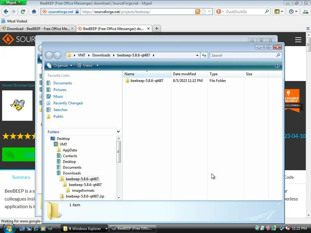Reload the page with the refresh icon
The height and width of the screenshot is (233, 311).
point(23,12)
